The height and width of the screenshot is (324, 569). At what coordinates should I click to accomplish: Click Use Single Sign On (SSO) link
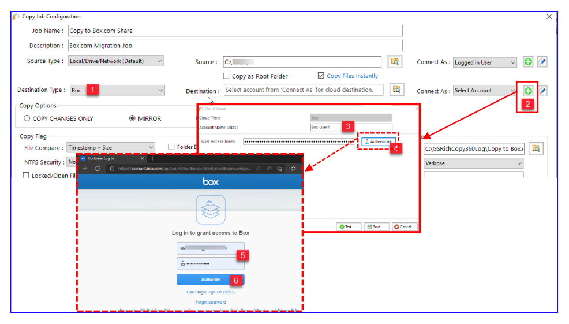(x=211, y=292)
